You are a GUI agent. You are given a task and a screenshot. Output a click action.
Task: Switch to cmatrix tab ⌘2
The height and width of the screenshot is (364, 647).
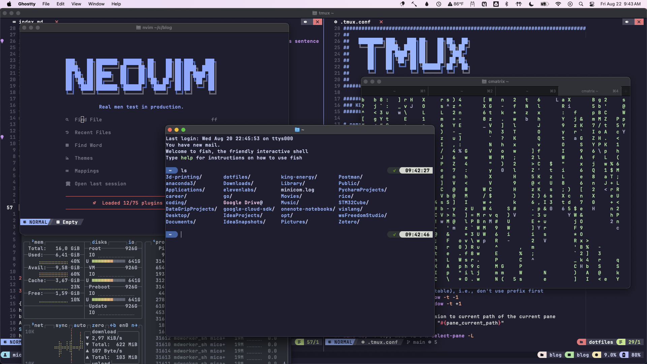[462, 91]
